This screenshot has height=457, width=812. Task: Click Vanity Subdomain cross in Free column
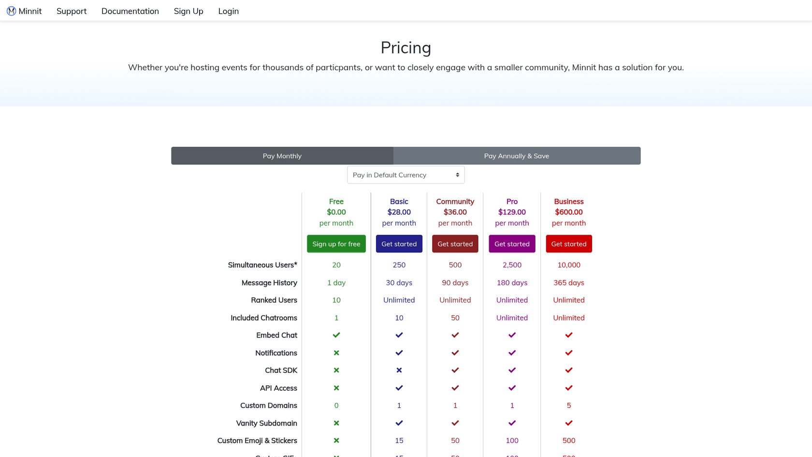[336, 423]
